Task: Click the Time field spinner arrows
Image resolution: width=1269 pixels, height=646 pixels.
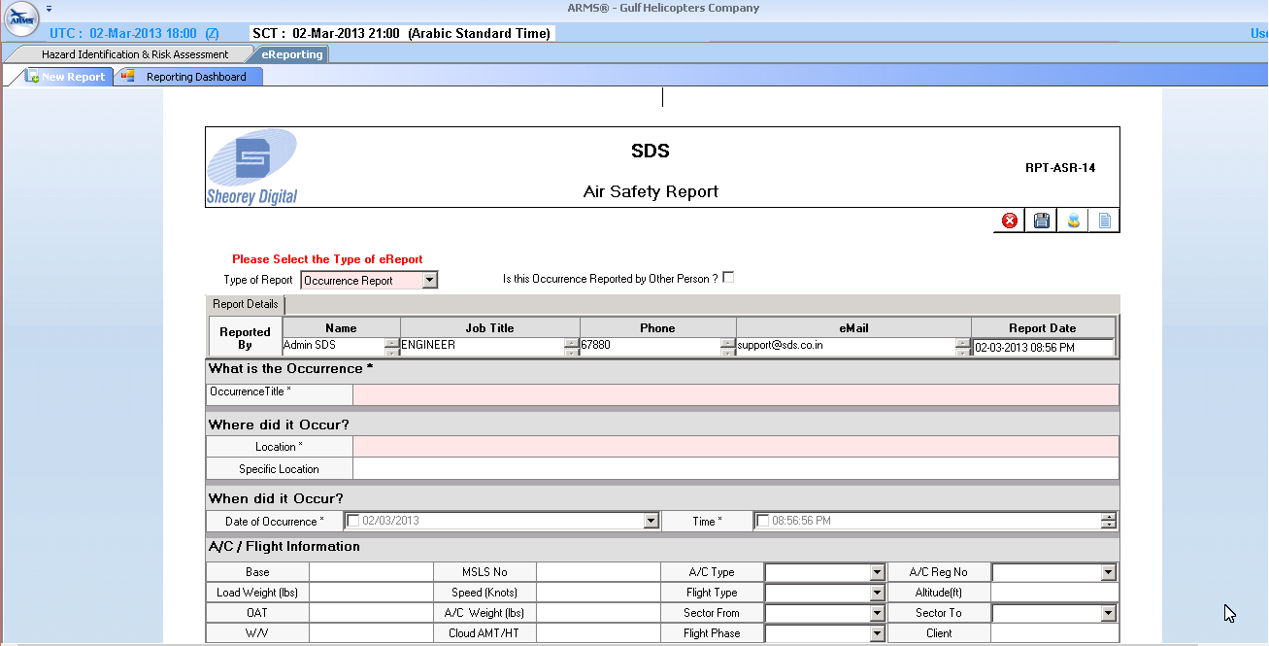Action: pos(1108,522)
